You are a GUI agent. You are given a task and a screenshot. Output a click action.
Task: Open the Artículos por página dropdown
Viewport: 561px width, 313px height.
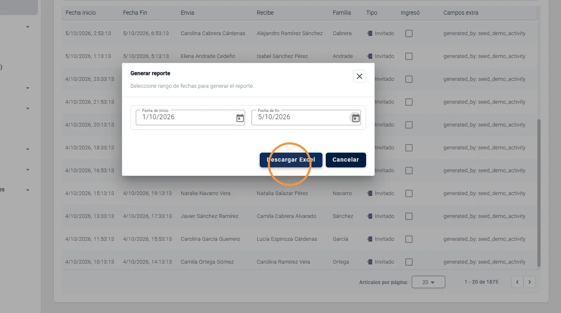[428, 282]
